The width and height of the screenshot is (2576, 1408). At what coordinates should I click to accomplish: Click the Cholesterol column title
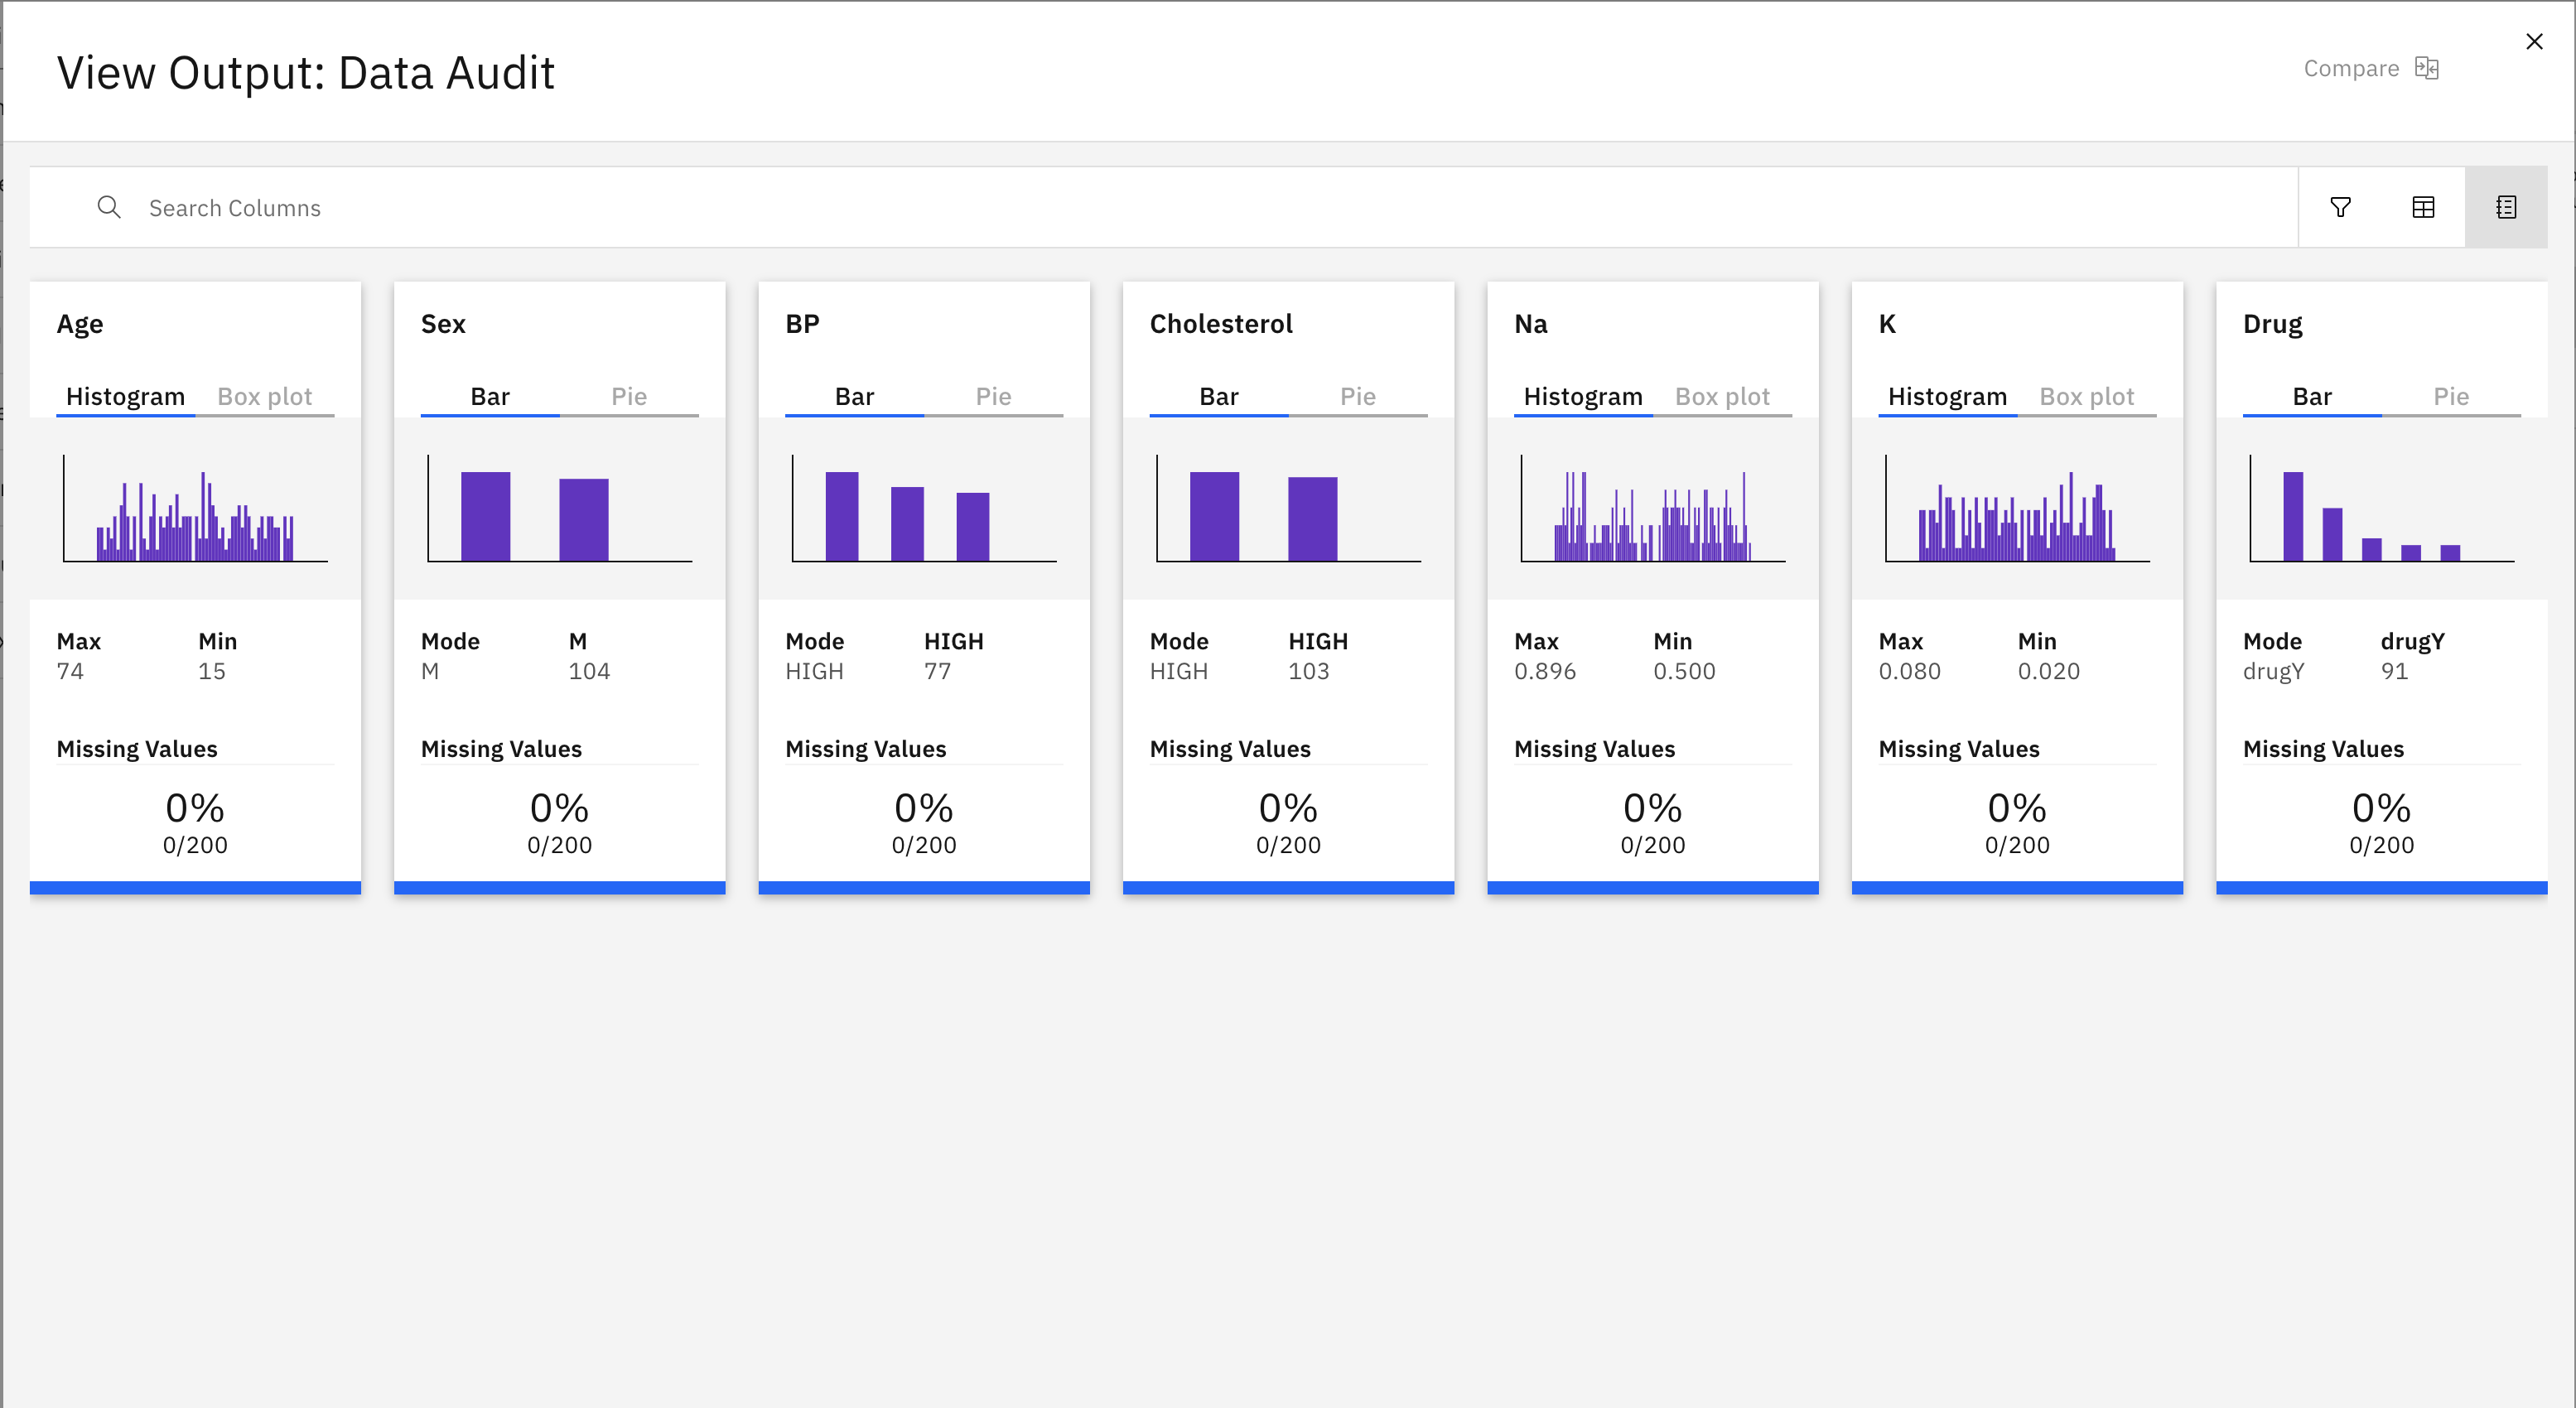1221,324
